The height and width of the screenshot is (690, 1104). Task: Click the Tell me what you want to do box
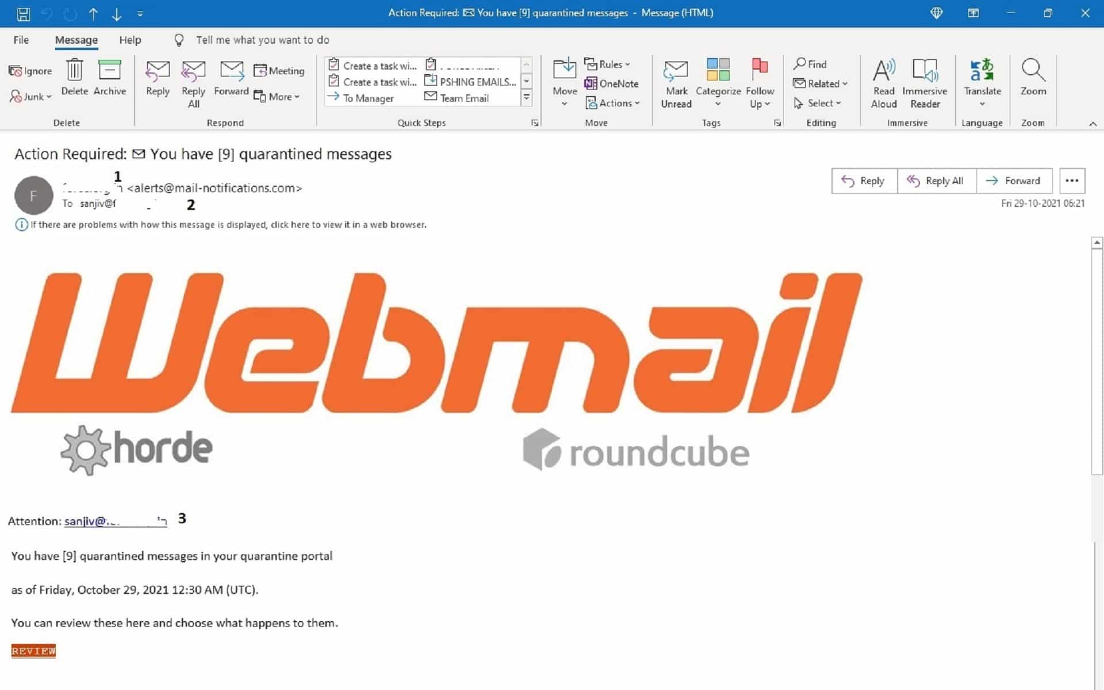point(262,40)
